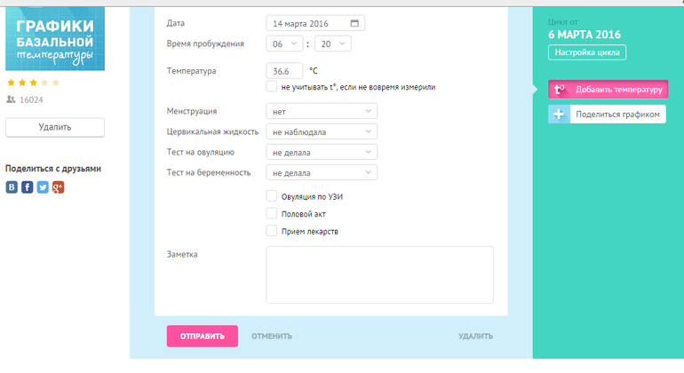The height and width of the screenshot is (373, 684).
Task: Expand the Цервикальная жидкость dropdown
Action: point(322,131)
